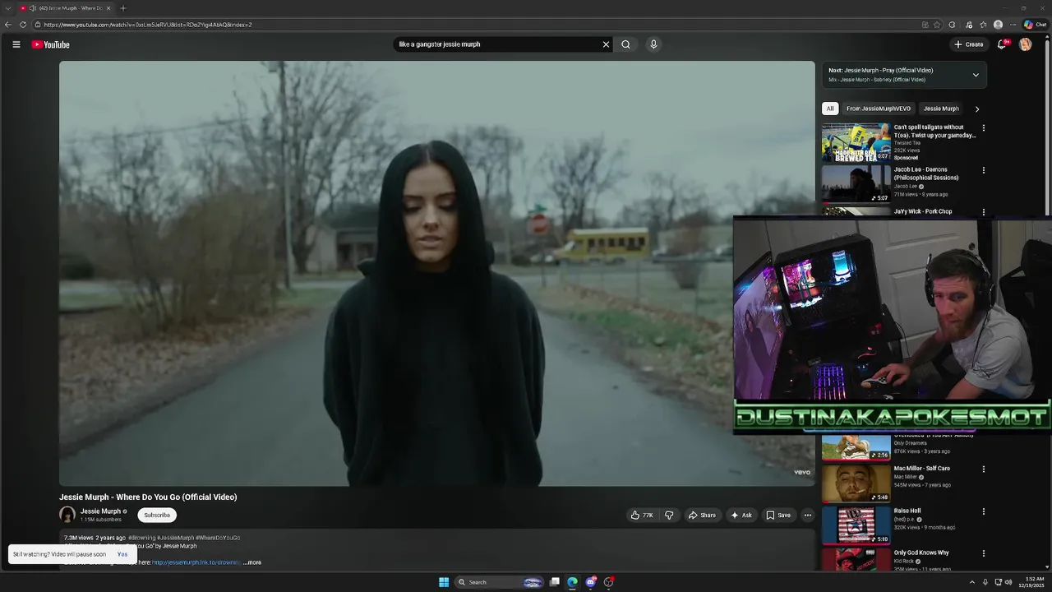Open Raise Hell video thumbnail

click(856, 525)
